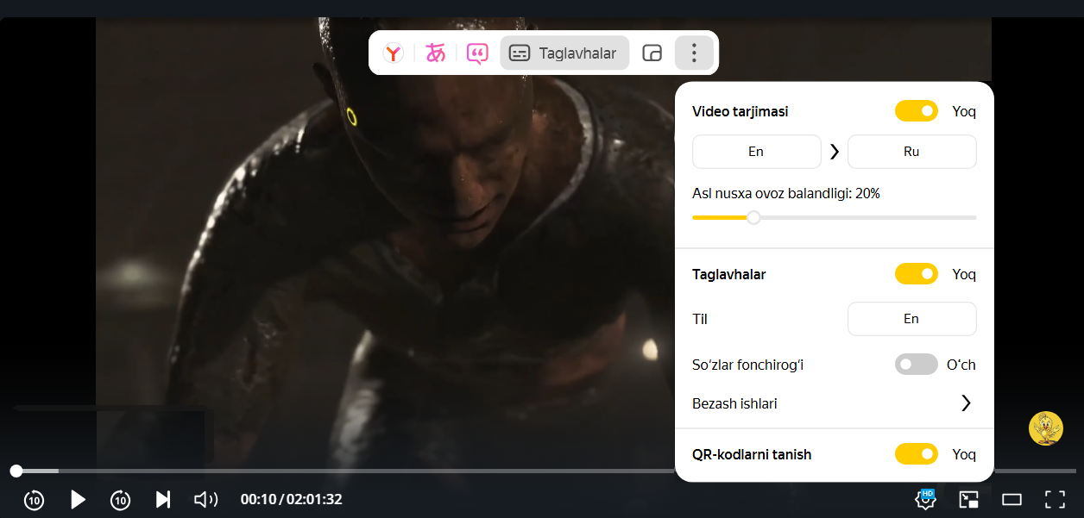Enter fullscreen mode

tap(1055, 499)
